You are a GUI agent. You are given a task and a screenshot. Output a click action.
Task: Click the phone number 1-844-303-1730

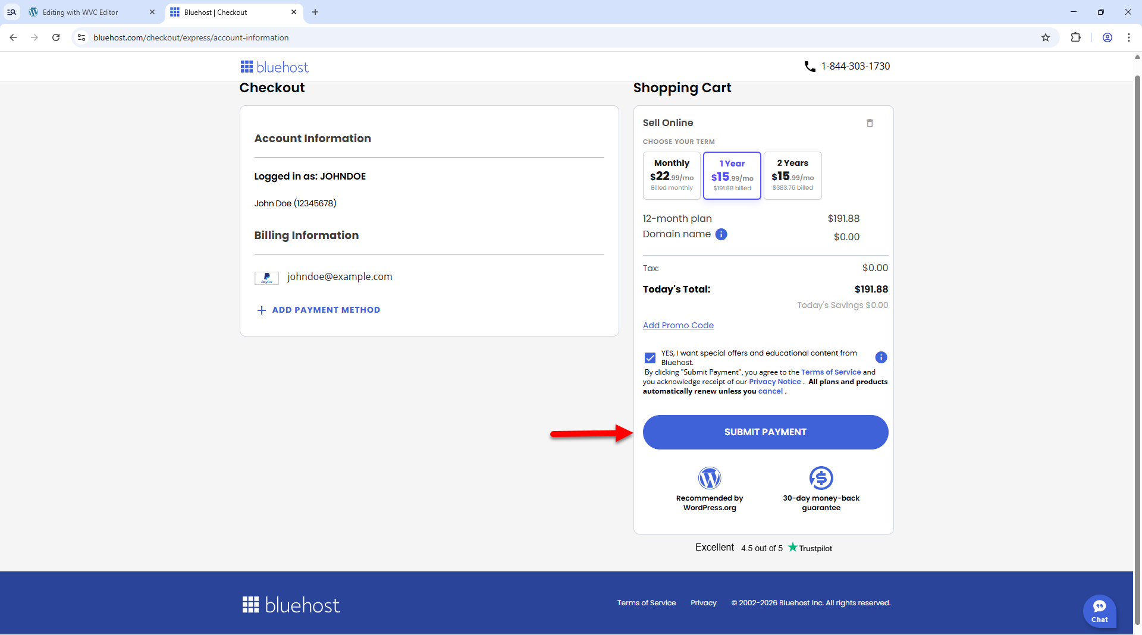coord(855,67)
